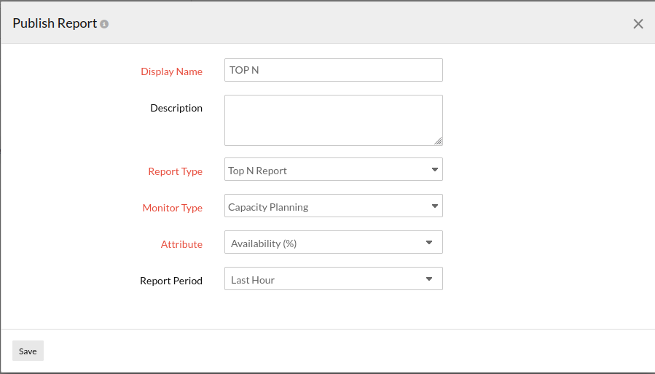
Task: Click the red Display Name label
Action: pos(171,71)
